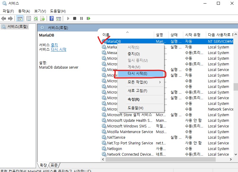Click the horizontal scrollbar right arrow

tap(231, 159)
